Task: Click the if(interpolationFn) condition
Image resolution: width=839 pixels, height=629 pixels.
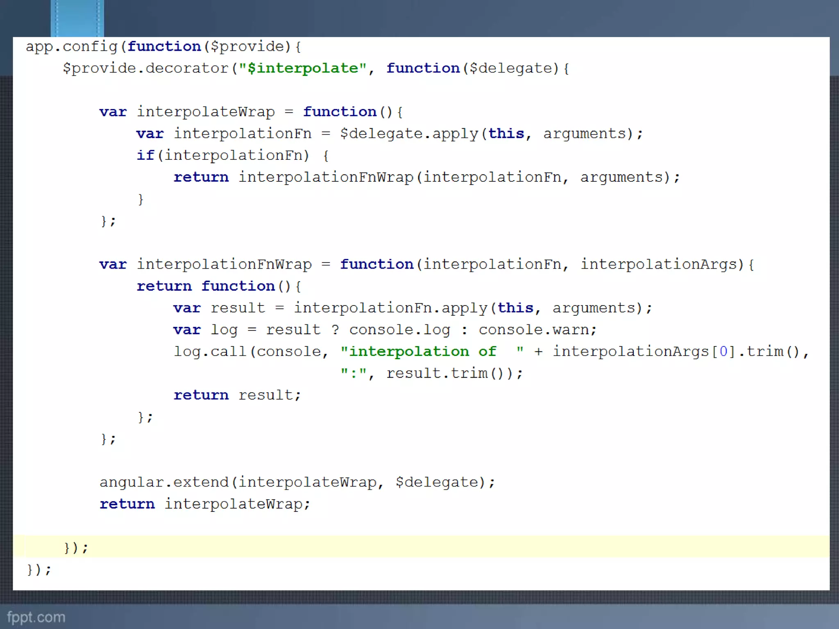Action: 223,155
